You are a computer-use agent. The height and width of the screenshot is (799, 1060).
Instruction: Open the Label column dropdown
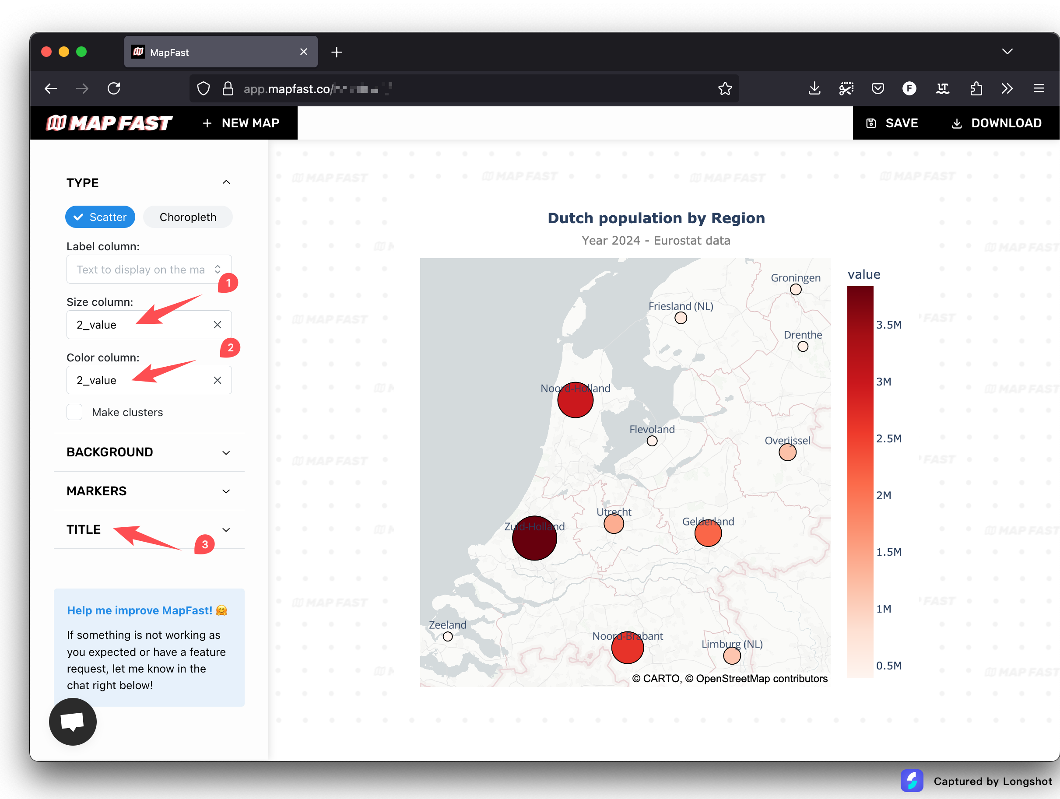coord(149,269)
